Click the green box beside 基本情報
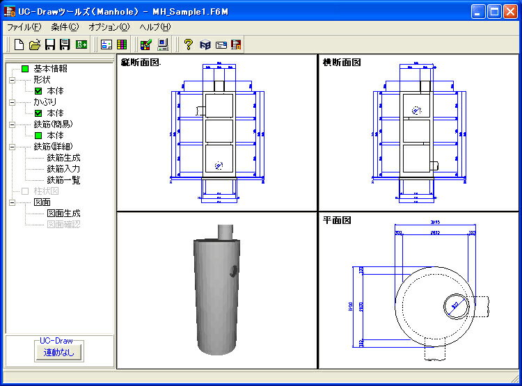522x386 pixels. (x=25, y=69)
